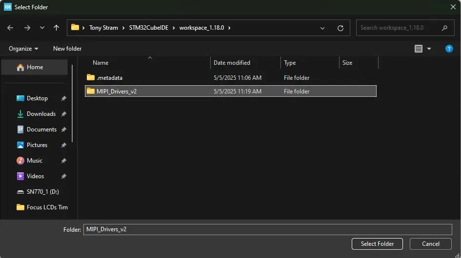Unpin Desktop from quick access

[63, 98]
